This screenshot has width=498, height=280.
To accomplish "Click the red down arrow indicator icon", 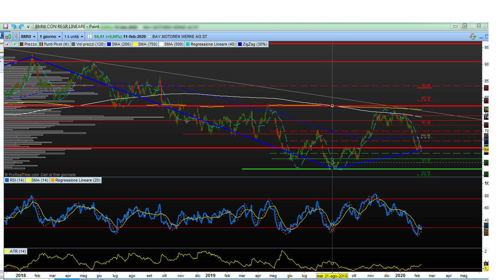I will pos(7,44).
